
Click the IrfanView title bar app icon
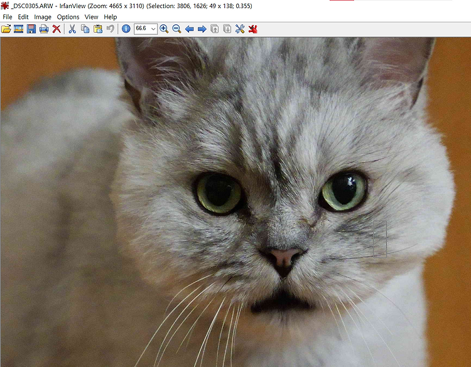pyautogui.click(x=5, y=6)
